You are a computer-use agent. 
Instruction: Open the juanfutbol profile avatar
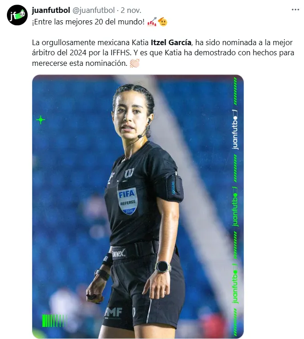click(x=18, y=15)
